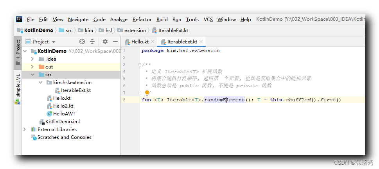The height and width of the screenshot is (169, 379).
Task: Click the shuffled() call in code
Action: click(x=301, y=100)
